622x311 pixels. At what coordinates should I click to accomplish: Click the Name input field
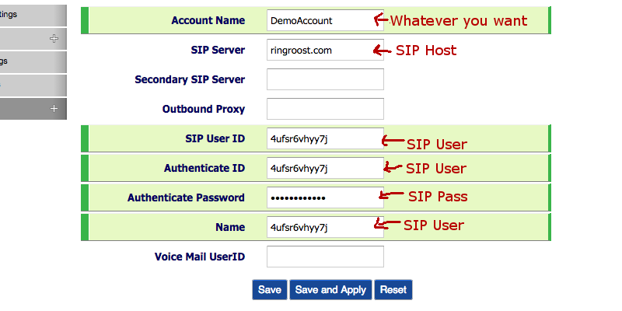pyautogui.click(x=325, y=227)
